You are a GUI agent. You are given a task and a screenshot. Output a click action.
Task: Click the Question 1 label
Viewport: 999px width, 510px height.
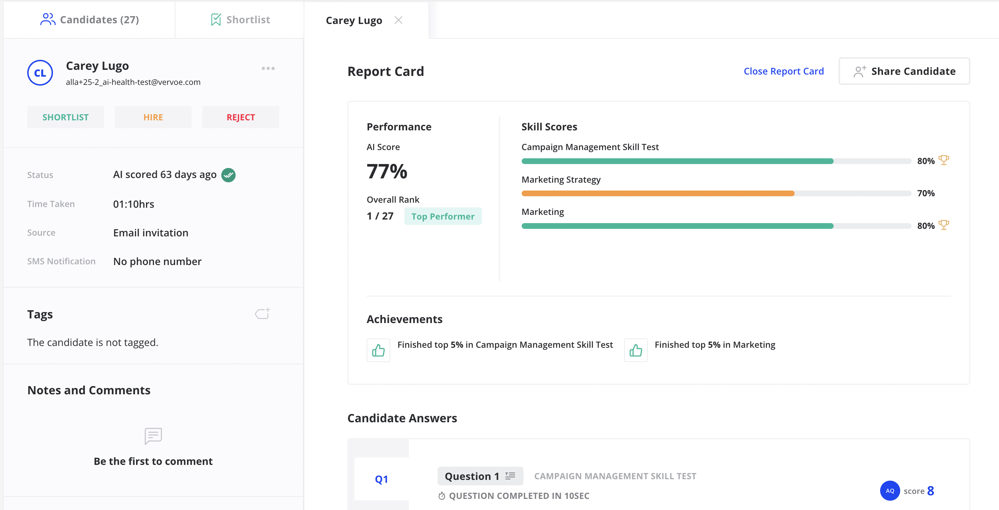472,476
